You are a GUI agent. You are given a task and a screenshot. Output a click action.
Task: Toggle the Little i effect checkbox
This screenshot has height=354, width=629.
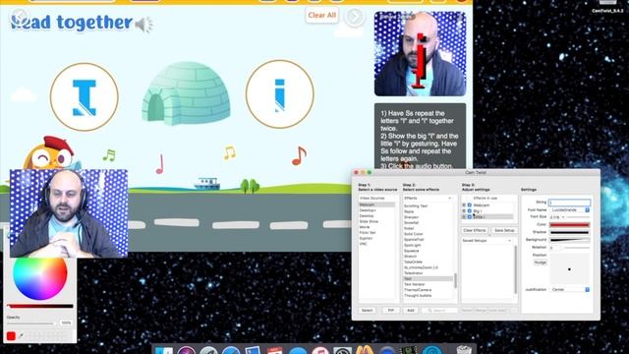(x=470, y=216)
